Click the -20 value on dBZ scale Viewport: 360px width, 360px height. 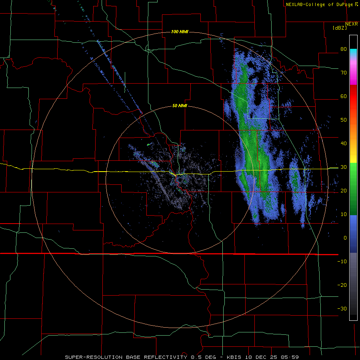342,285
